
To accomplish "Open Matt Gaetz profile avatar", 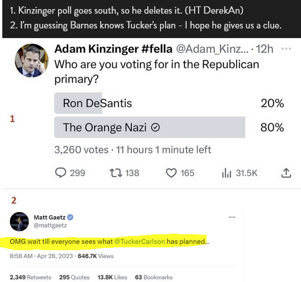I will click(19, 222).
